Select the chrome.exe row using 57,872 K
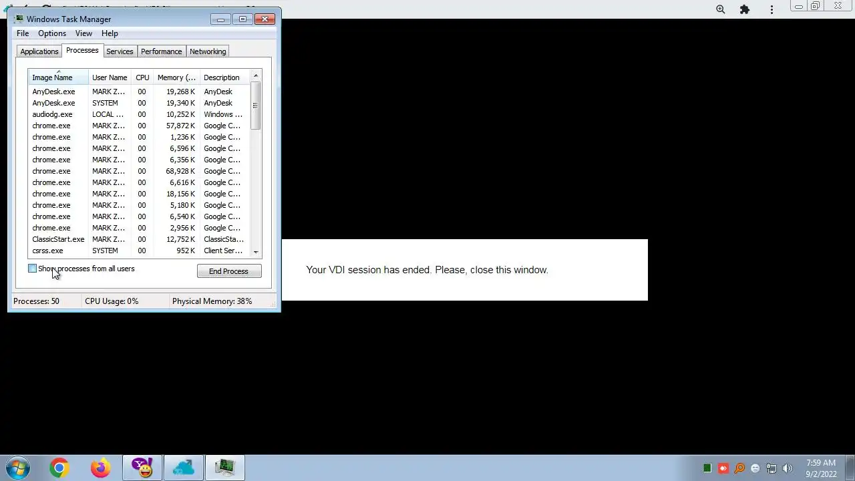The width and height of the screenshot is (855, 481). point(139,126)
